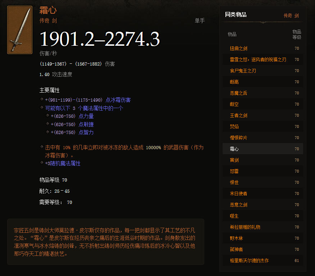The image size is (315, 276).
Task: Click the 物品 column header
Action: (232, 35)
